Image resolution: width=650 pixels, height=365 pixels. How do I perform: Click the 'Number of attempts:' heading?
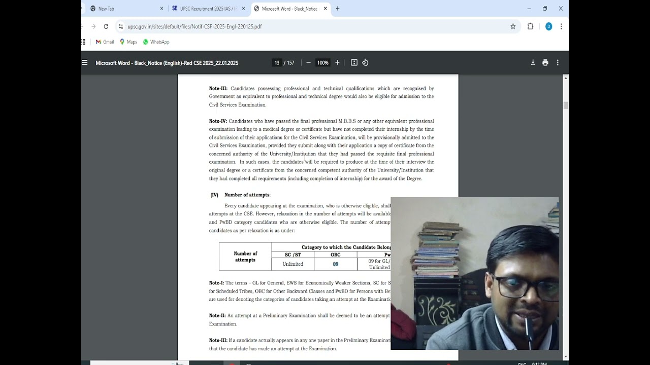247,195
